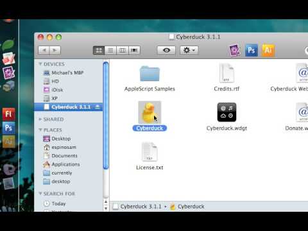Click the sidebar vertical scrollbar
Image resolution: width=308 pixels, height=231 pixels.
pos(106,116)
